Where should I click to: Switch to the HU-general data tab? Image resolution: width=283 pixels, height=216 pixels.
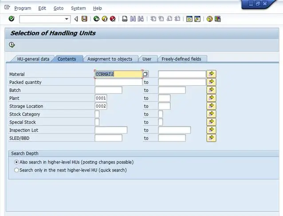click(x=33, y=59)
